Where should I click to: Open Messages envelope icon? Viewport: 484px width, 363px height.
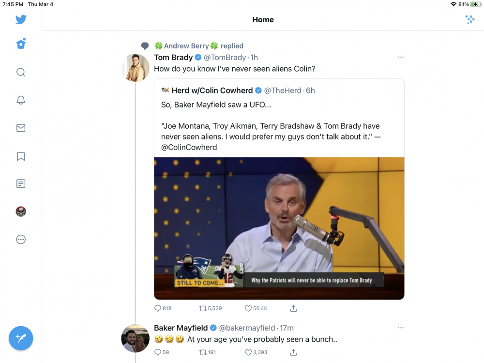coord(21,128)
